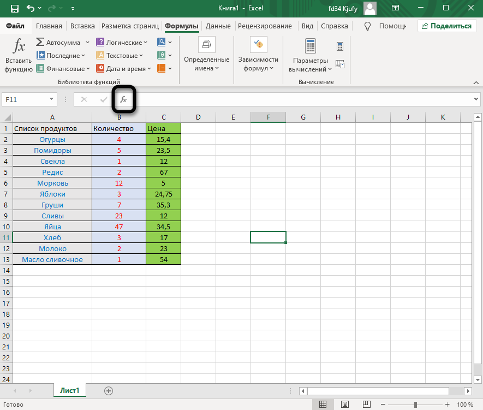
Task: Select column D header
Action: (x=198, y=117)
